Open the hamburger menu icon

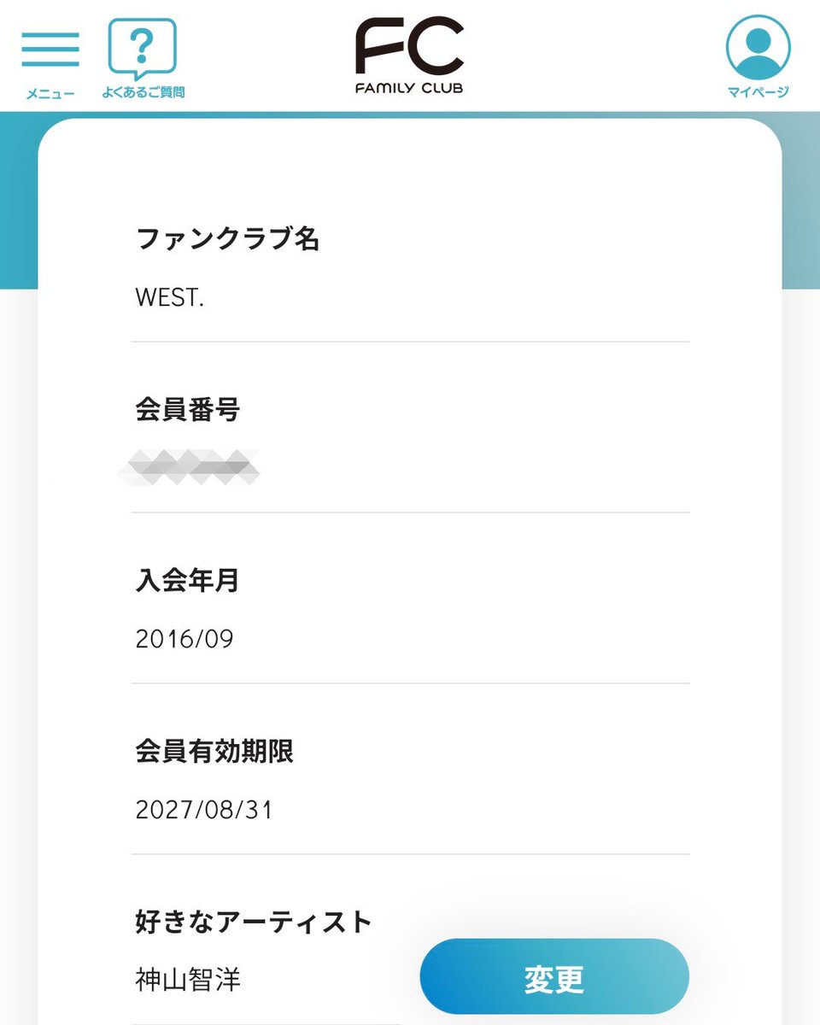pos(50,50)
